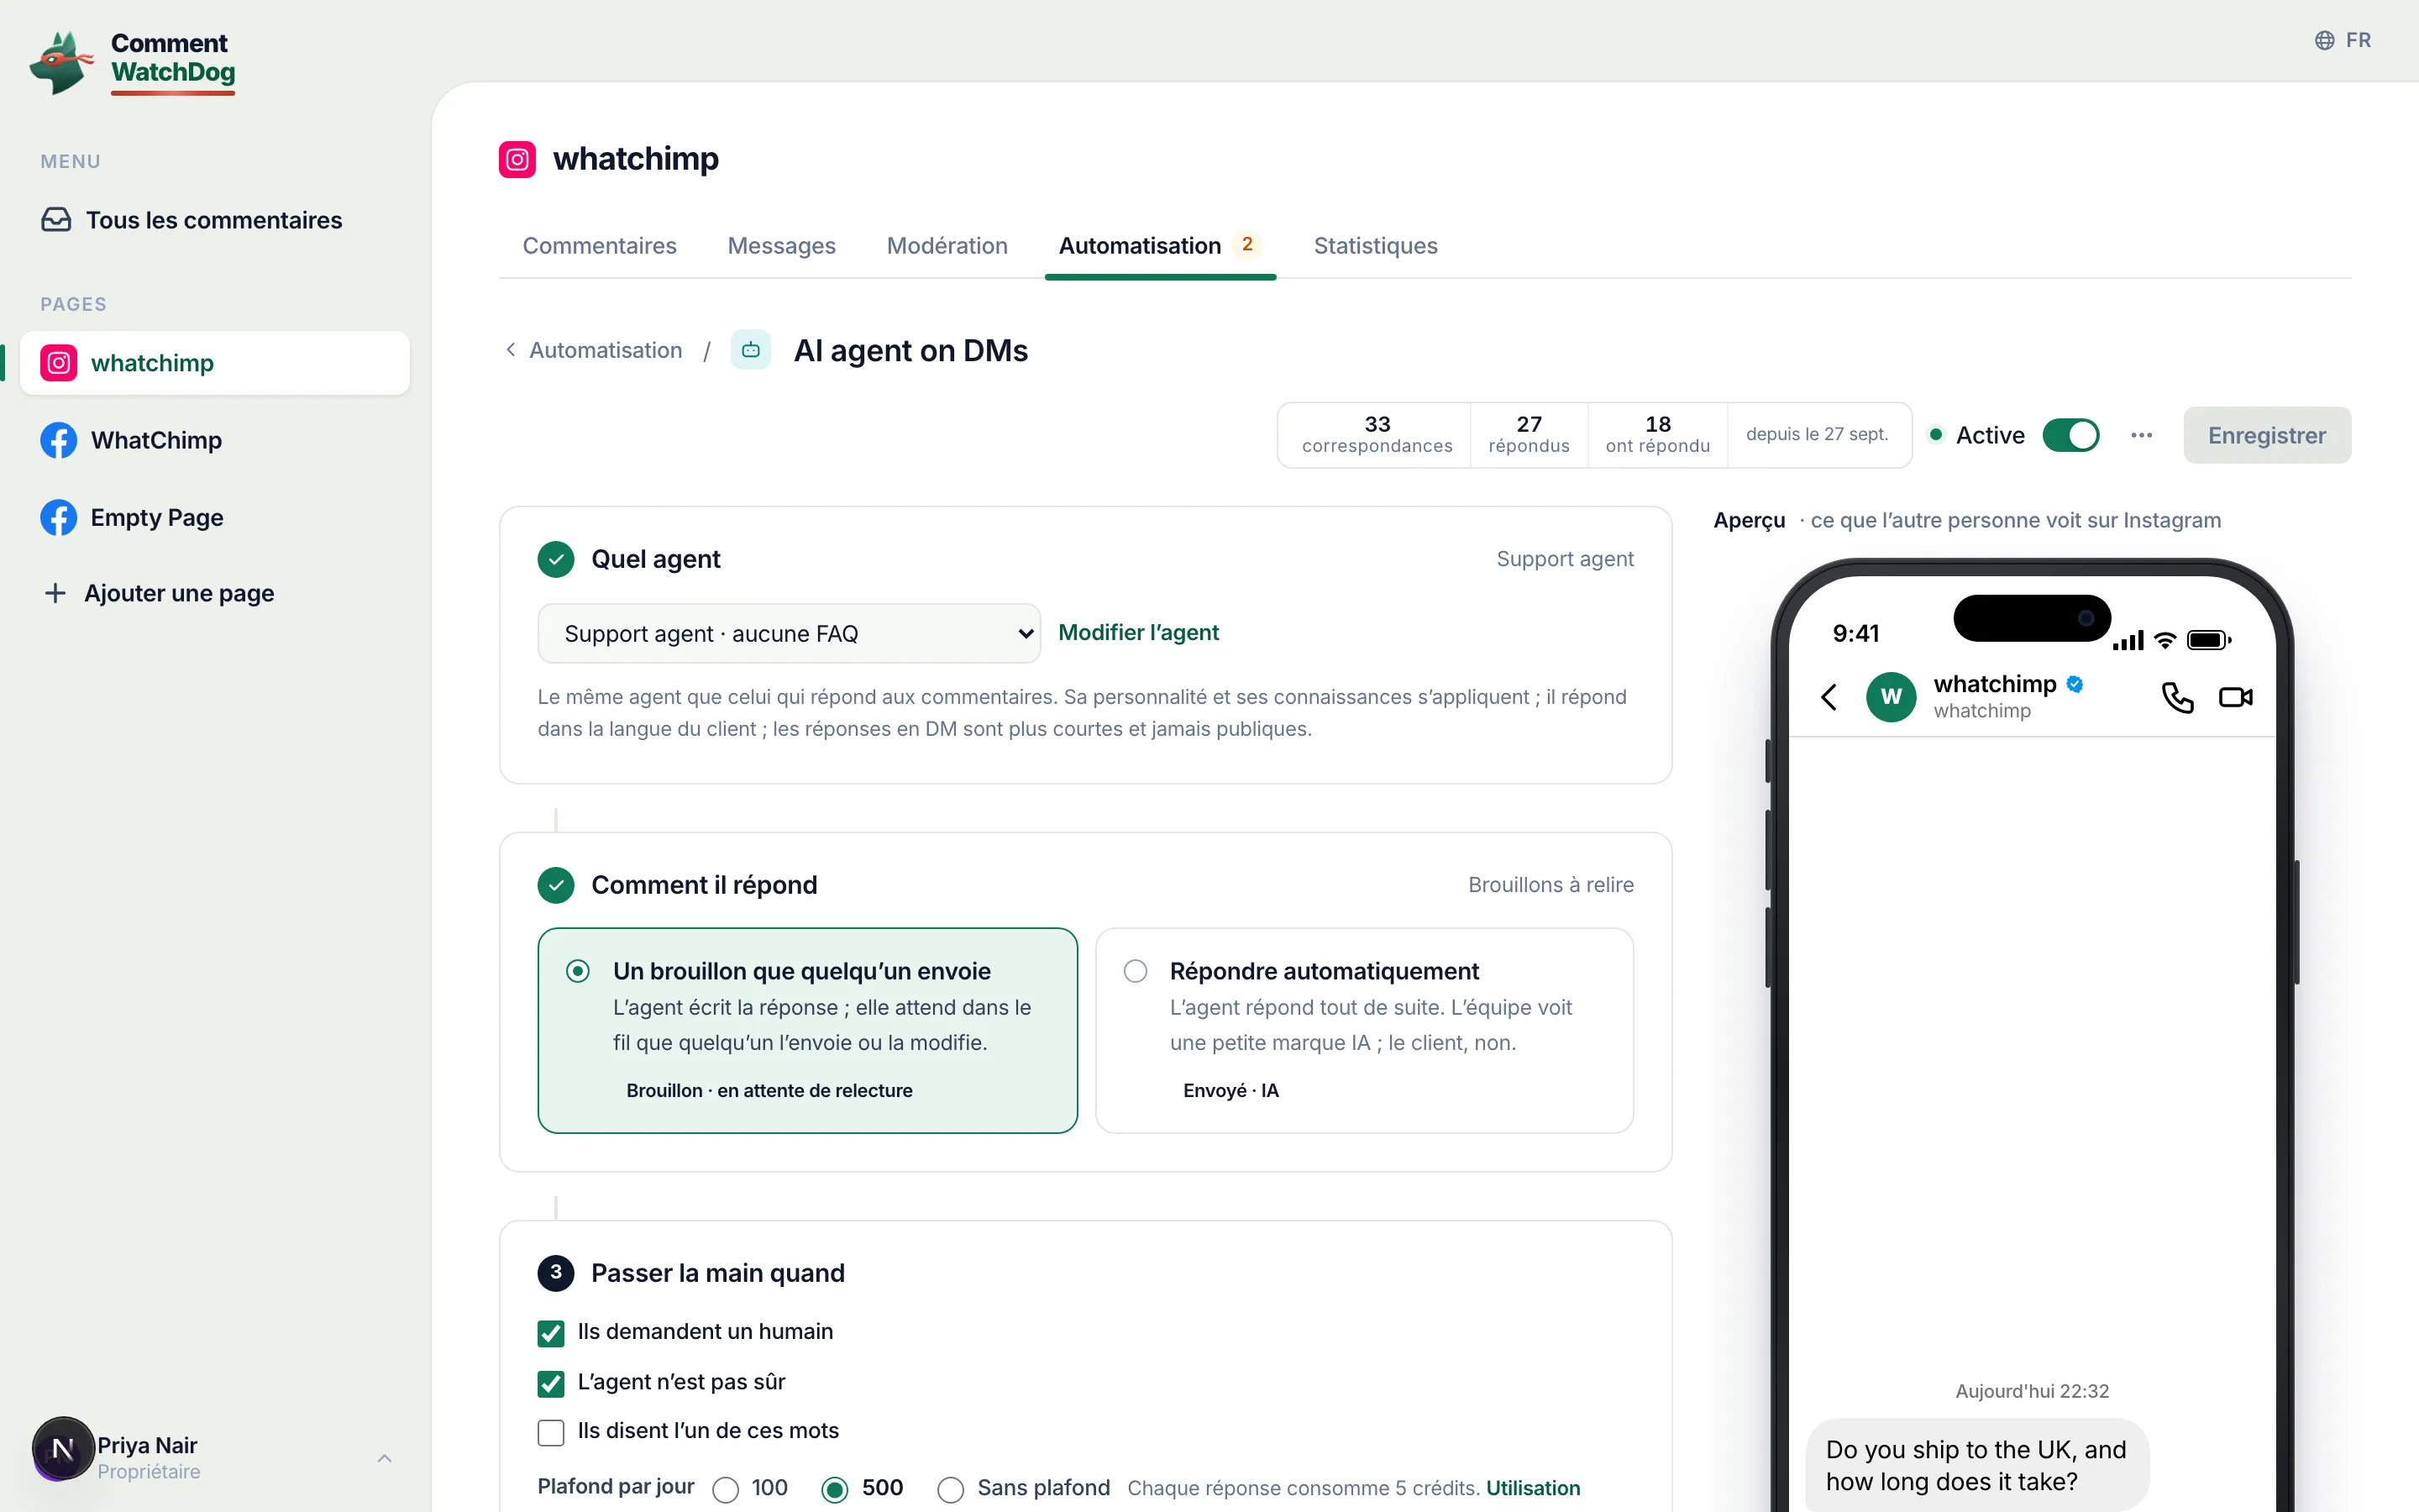Click the Comment WatchDog logo

[x=133, y=62]
